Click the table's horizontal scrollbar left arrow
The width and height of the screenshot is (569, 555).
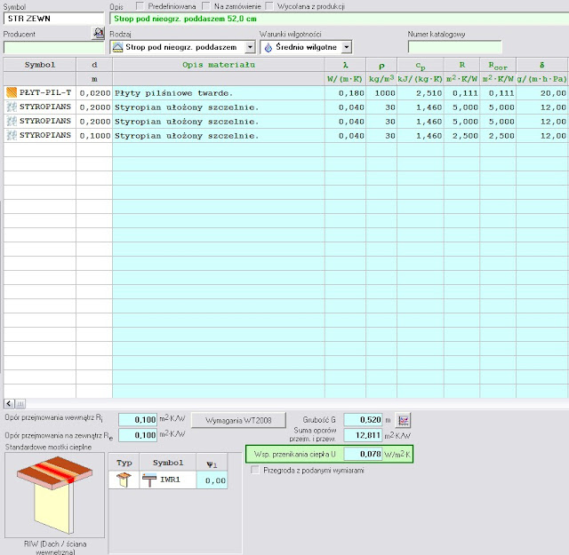8,404
